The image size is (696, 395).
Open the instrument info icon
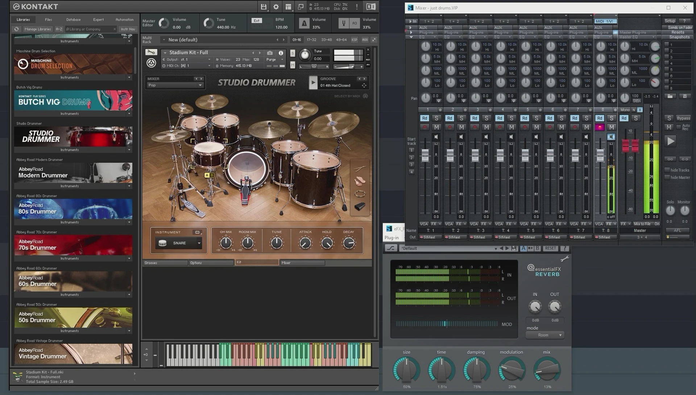coord(281,53)
